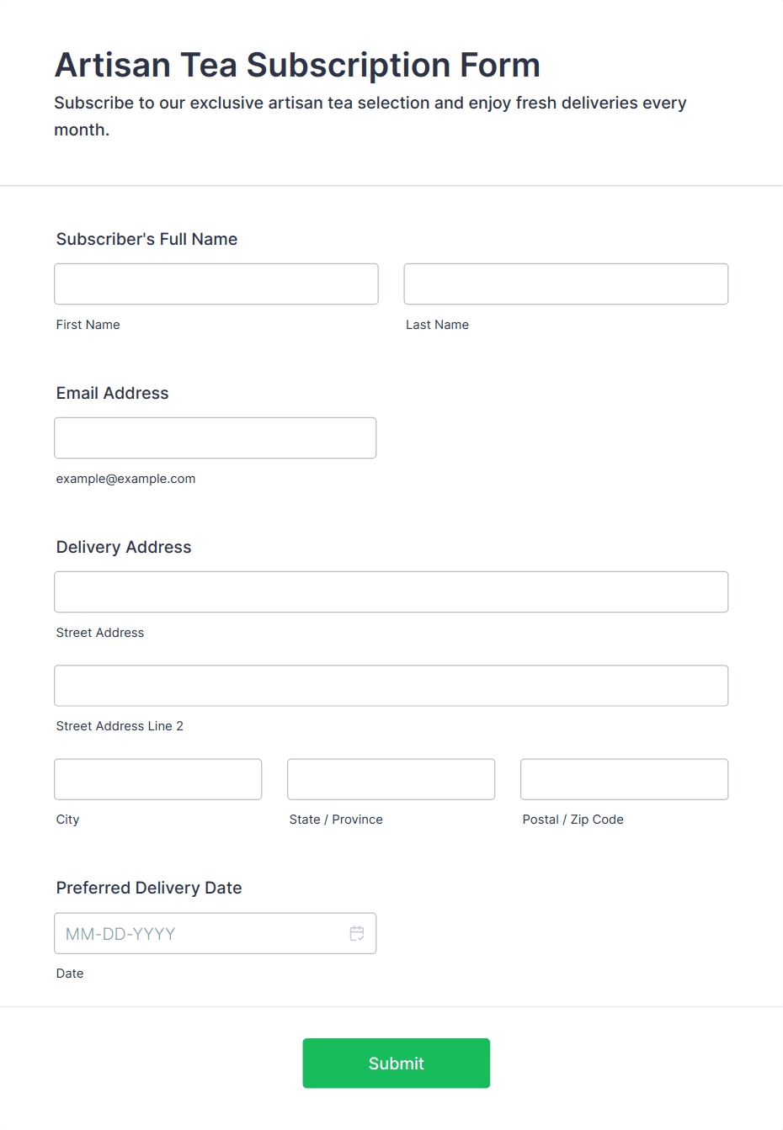Click the form description about fresh deliveries
The height and width of the screenshot is (1130, 783).
[x=370, y=116]
